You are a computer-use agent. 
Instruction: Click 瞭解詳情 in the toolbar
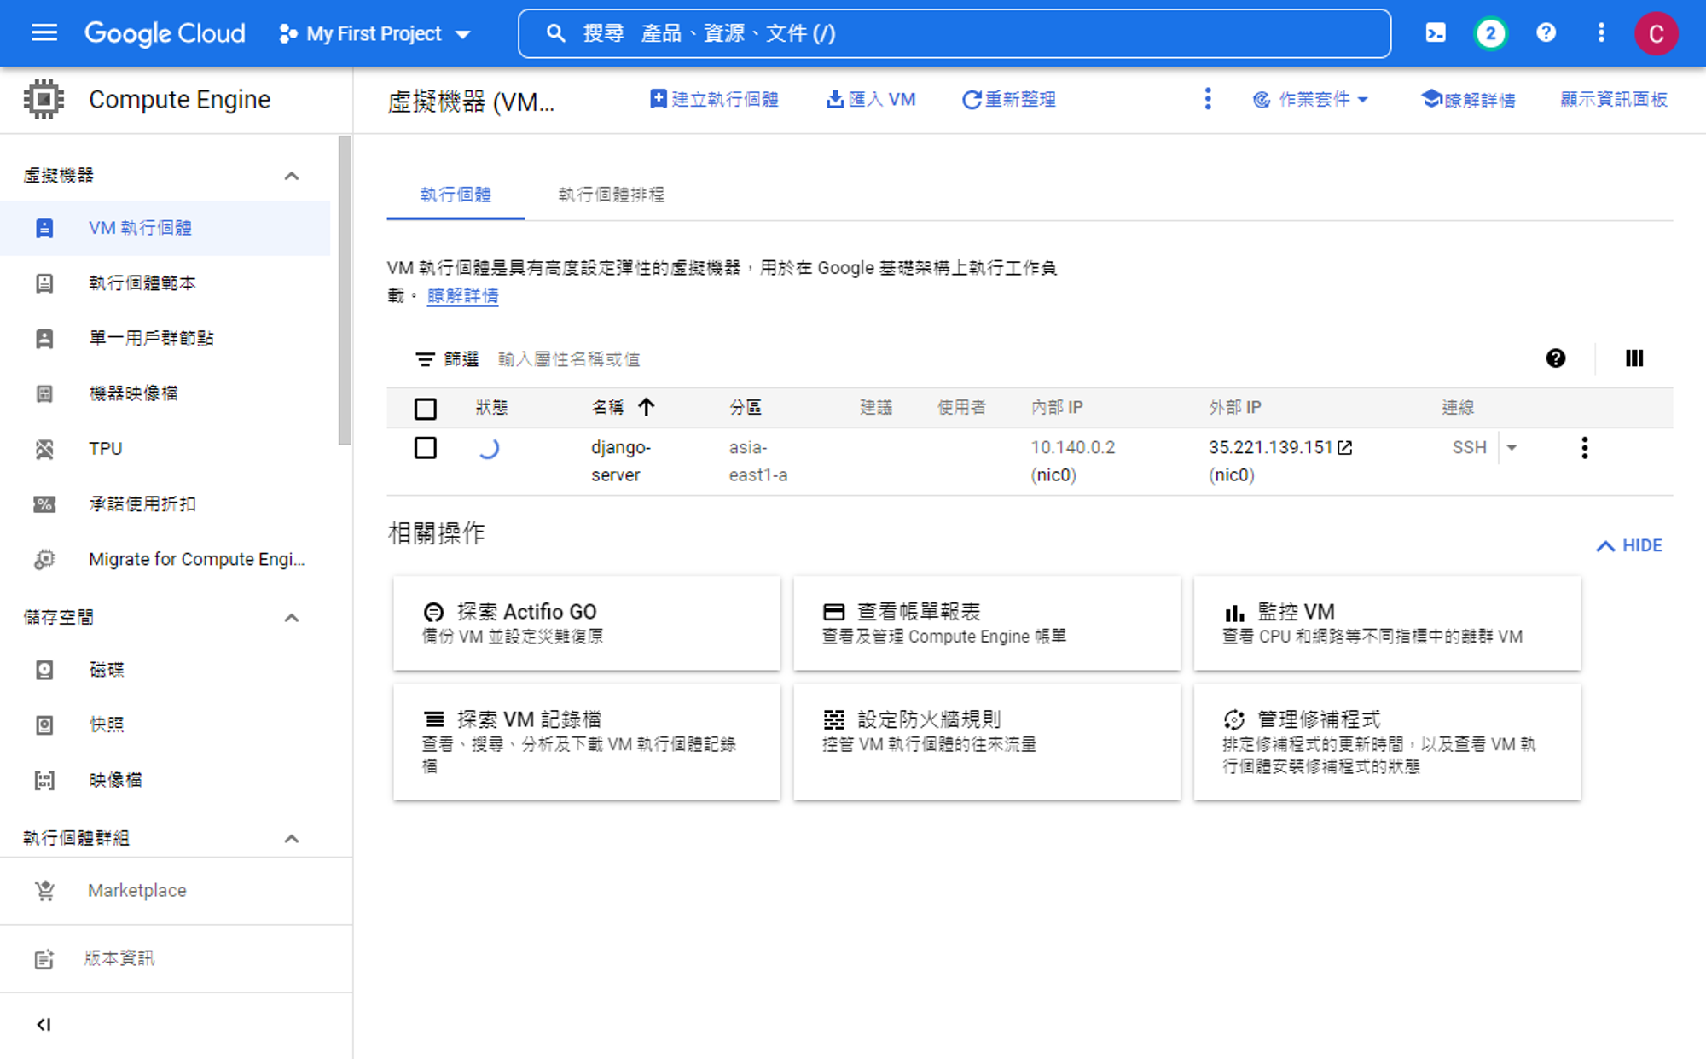click(x=1468, y=100)
